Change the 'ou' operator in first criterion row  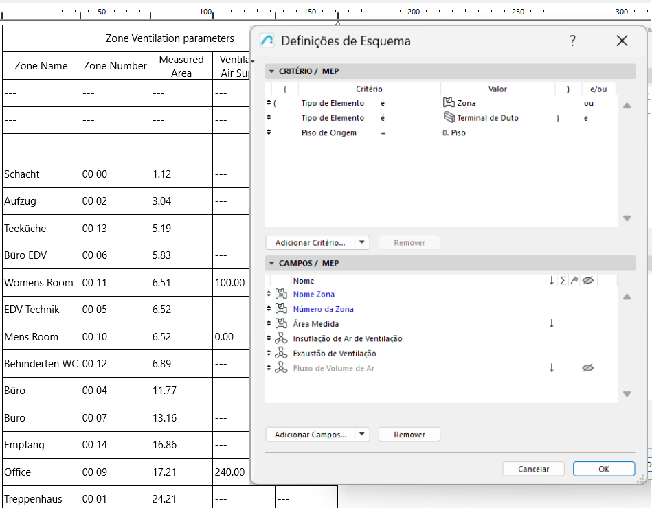[x=588, y=104]
